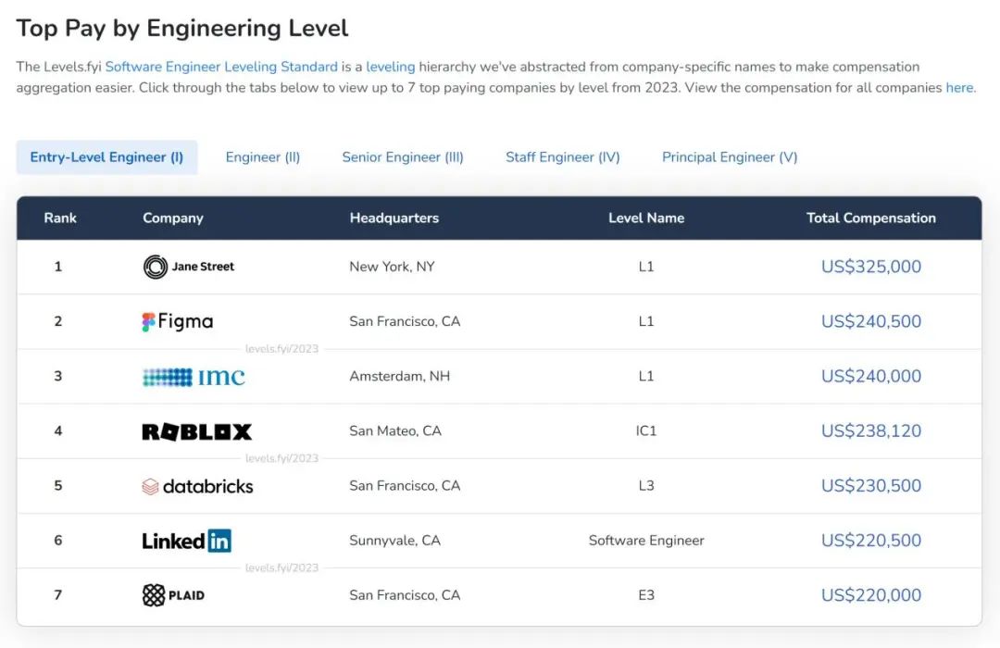Open the Databricks logo entry
Screen dimensions: 1000x648
(197, 486)
